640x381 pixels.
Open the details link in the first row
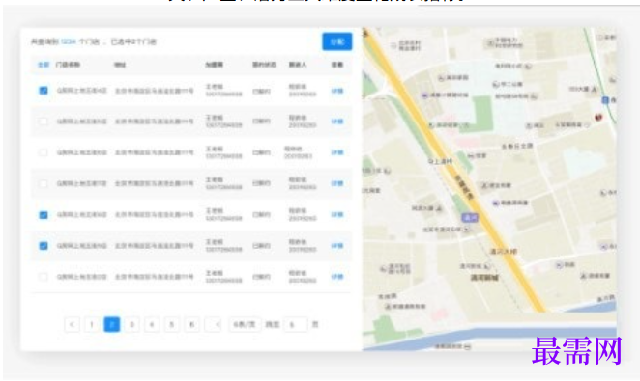337,91
